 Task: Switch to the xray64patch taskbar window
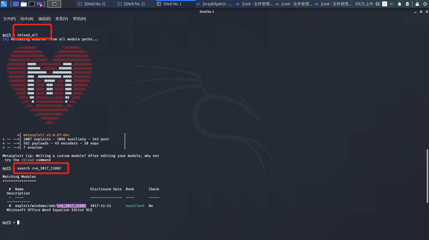click(x=215, y=4)
